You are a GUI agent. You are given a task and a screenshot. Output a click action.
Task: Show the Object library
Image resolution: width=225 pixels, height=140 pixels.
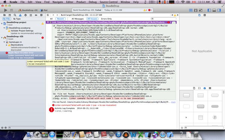[205, 88]
